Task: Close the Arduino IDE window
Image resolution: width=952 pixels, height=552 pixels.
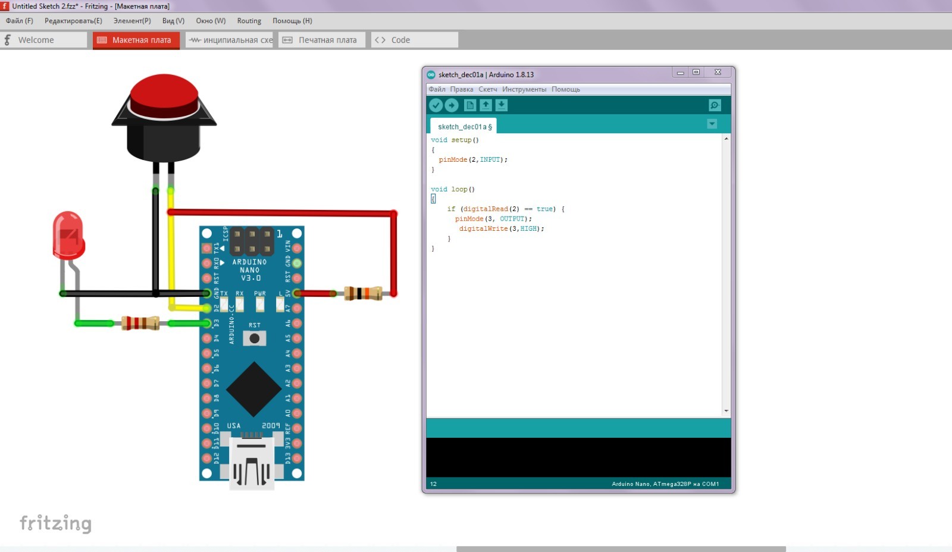Action: 718,73
